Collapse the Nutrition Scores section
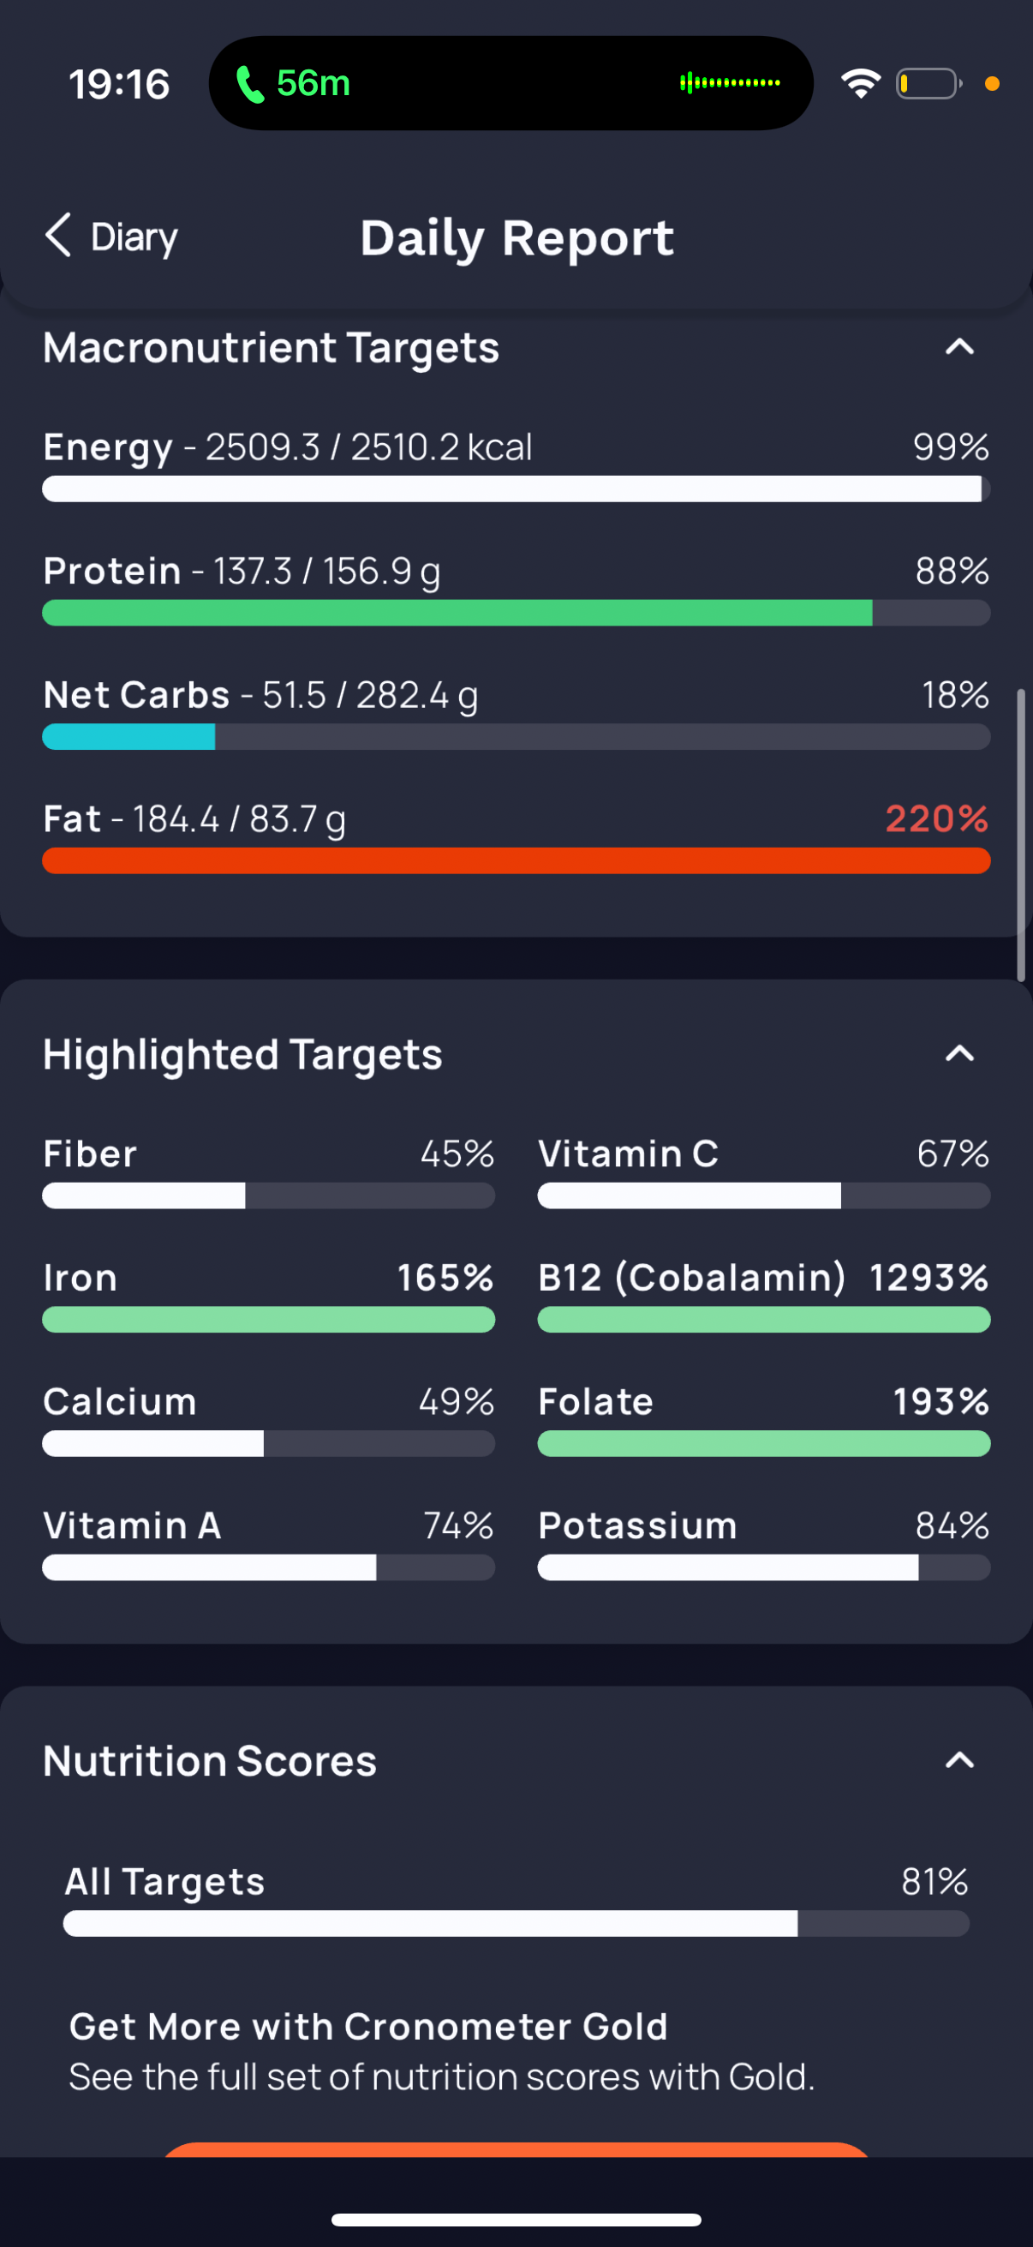Image resolution: width=1033 pixels, height=2247 pixels. pyautogui.click(x=958, y=1760)
